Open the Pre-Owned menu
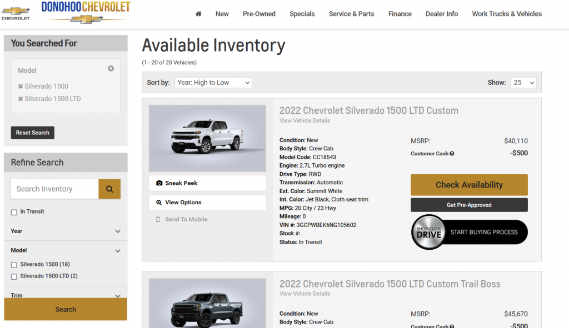Viewport: 569px width, 328px height. pos(259,14)
